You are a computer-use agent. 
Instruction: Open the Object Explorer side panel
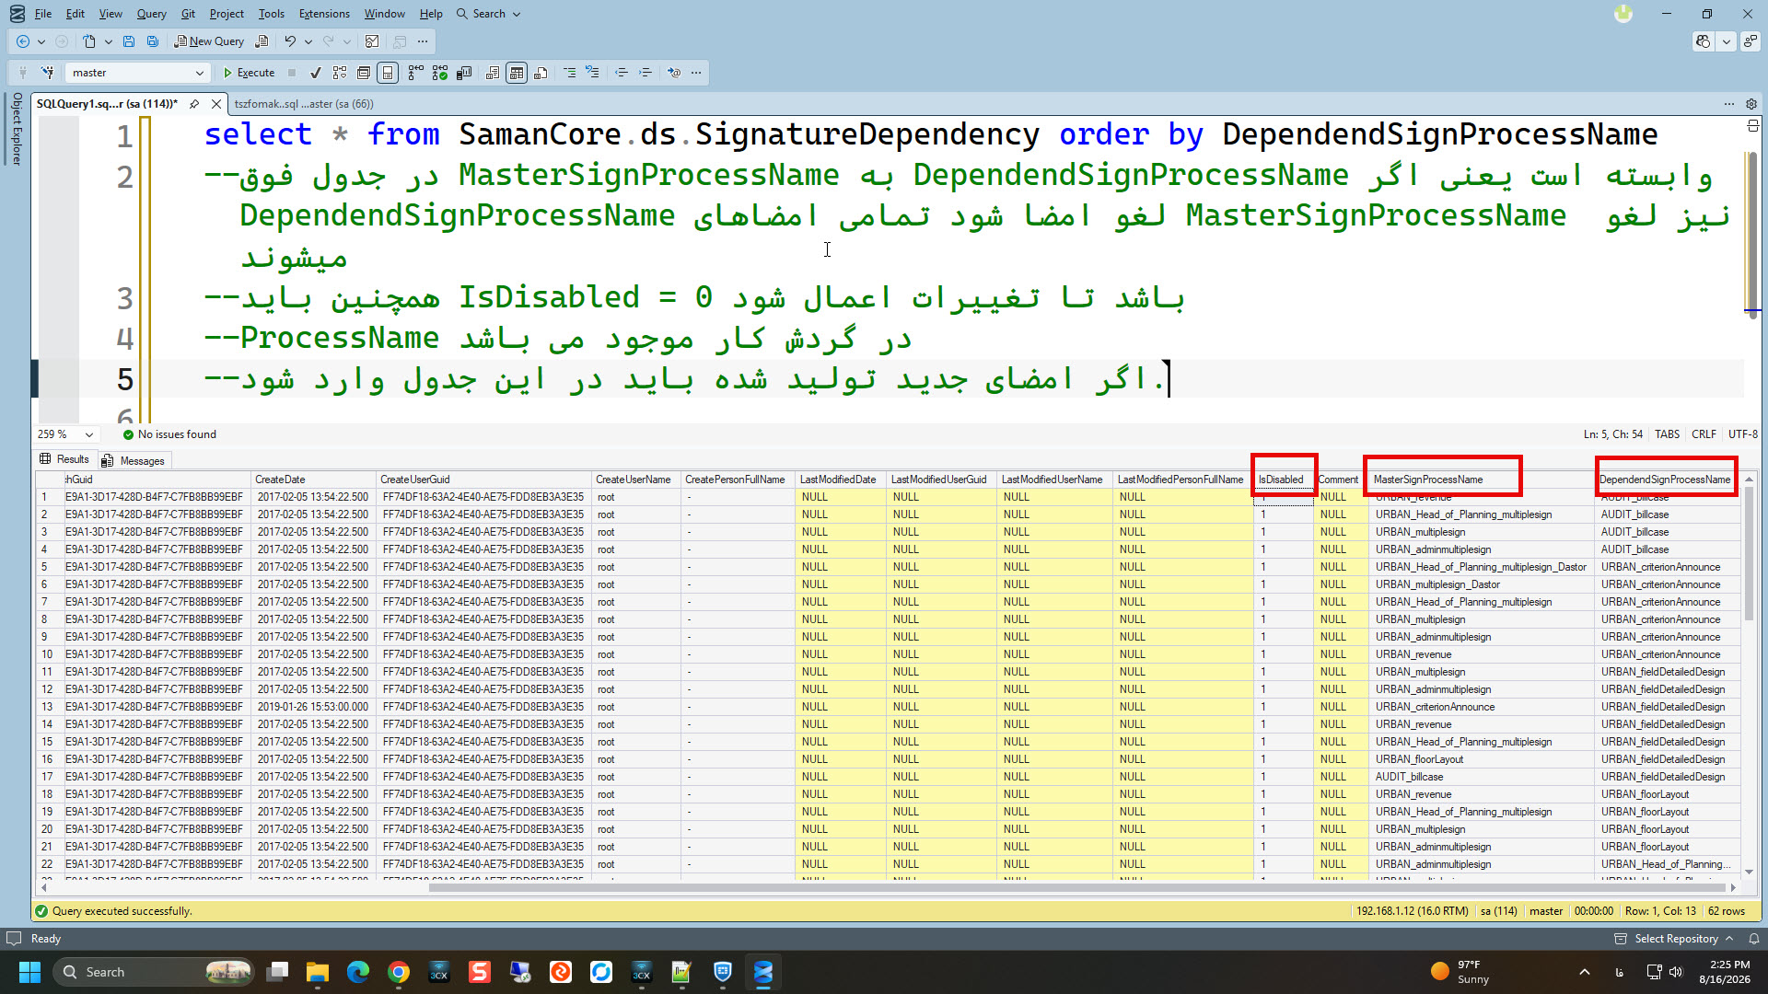pos(16,129)
